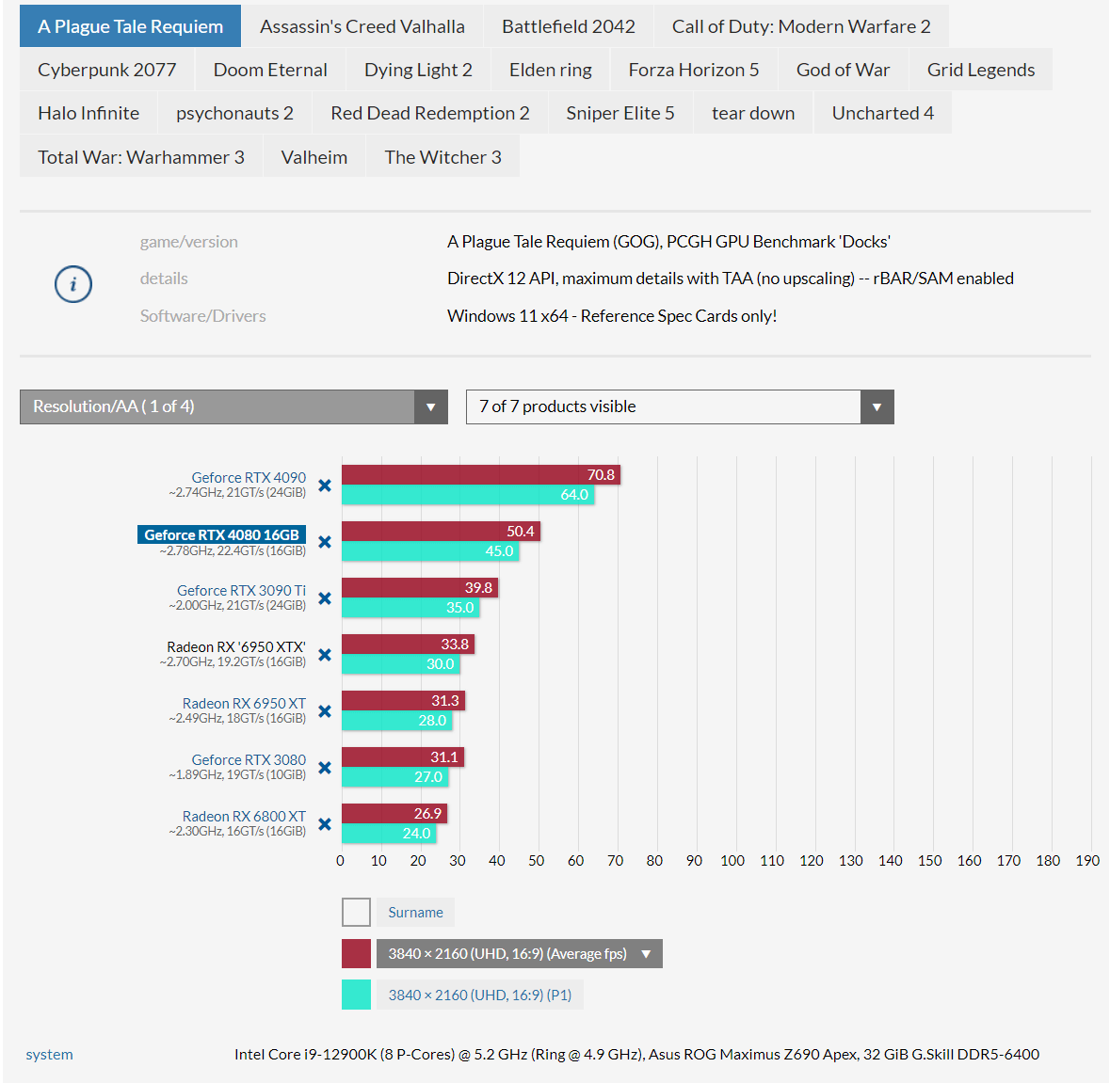Click the info icon beside game details
This screenshot has height=1083, width=1110.
click(72, 284)
